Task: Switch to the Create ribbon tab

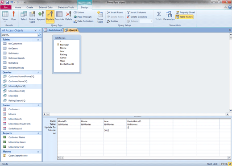Action: [x=30, y=7]
